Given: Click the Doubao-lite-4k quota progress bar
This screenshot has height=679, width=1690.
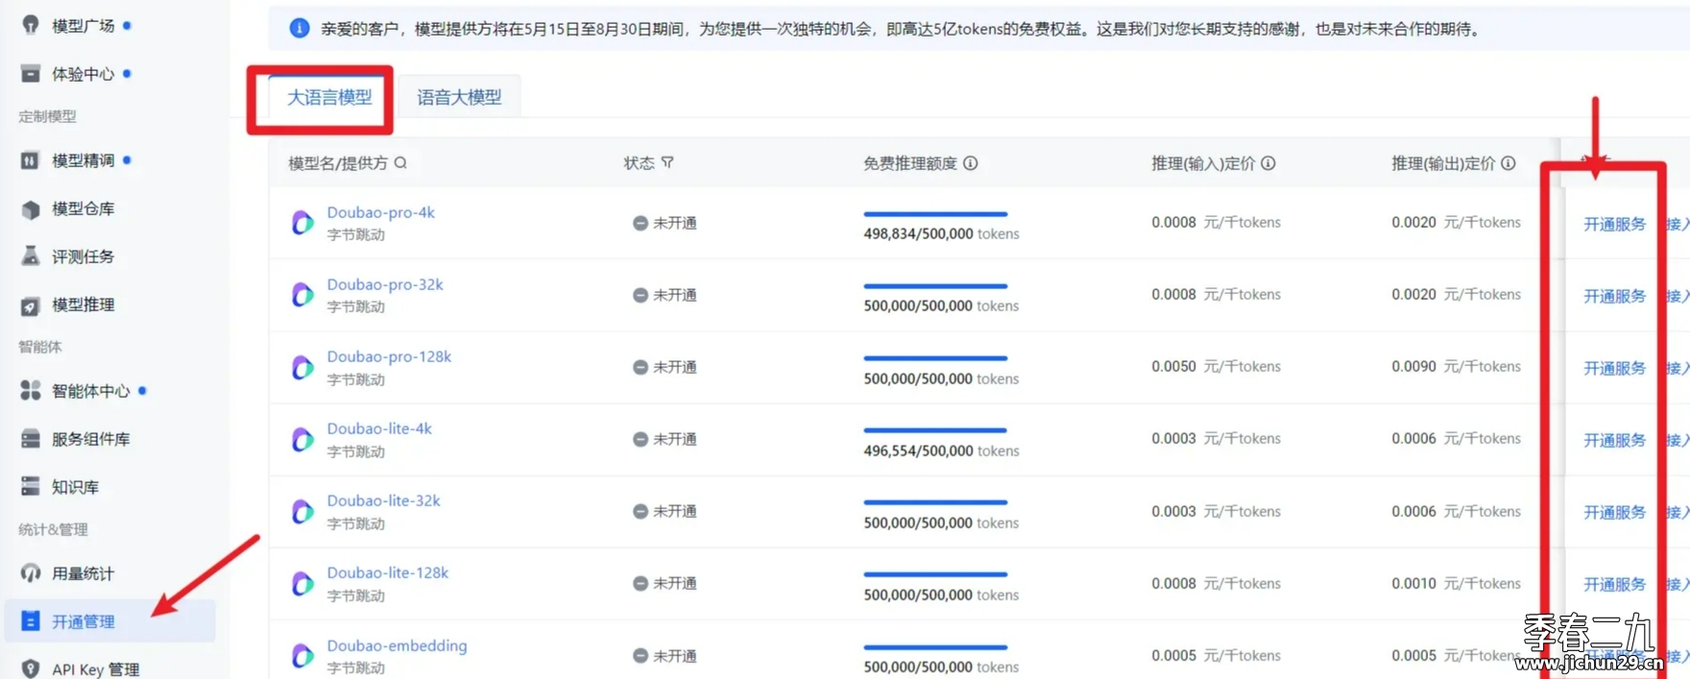Looking at the screenshot, I should coord(935,430).
